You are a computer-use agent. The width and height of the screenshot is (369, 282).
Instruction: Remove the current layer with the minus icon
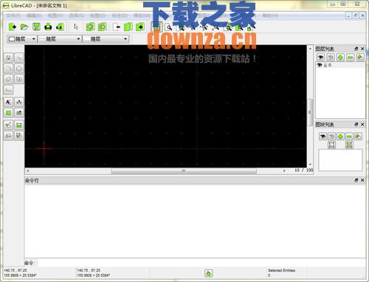[351, 58]
